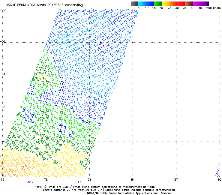Click the latitude label '-34'
This screenshot has width=222, height=195.
point(3,74)
